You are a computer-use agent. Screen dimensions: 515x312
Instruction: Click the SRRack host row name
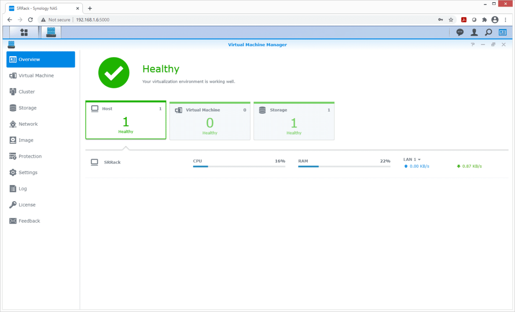point(112,162)
